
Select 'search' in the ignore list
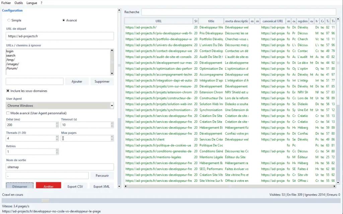tap(11, 55)
